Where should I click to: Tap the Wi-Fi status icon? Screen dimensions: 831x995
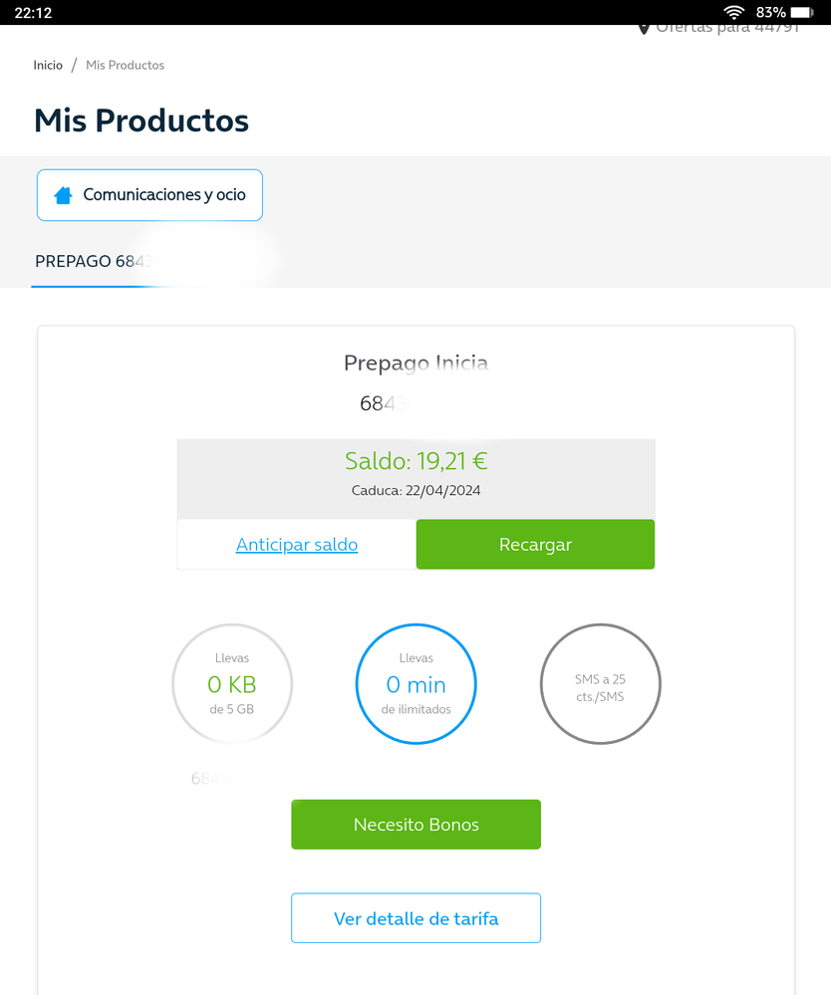pyautogui.click(x=734, y=12)
